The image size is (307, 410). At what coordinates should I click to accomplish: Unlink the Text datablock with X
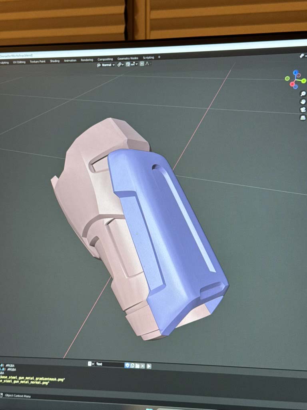pyautogui.click(x=143, y=366)
